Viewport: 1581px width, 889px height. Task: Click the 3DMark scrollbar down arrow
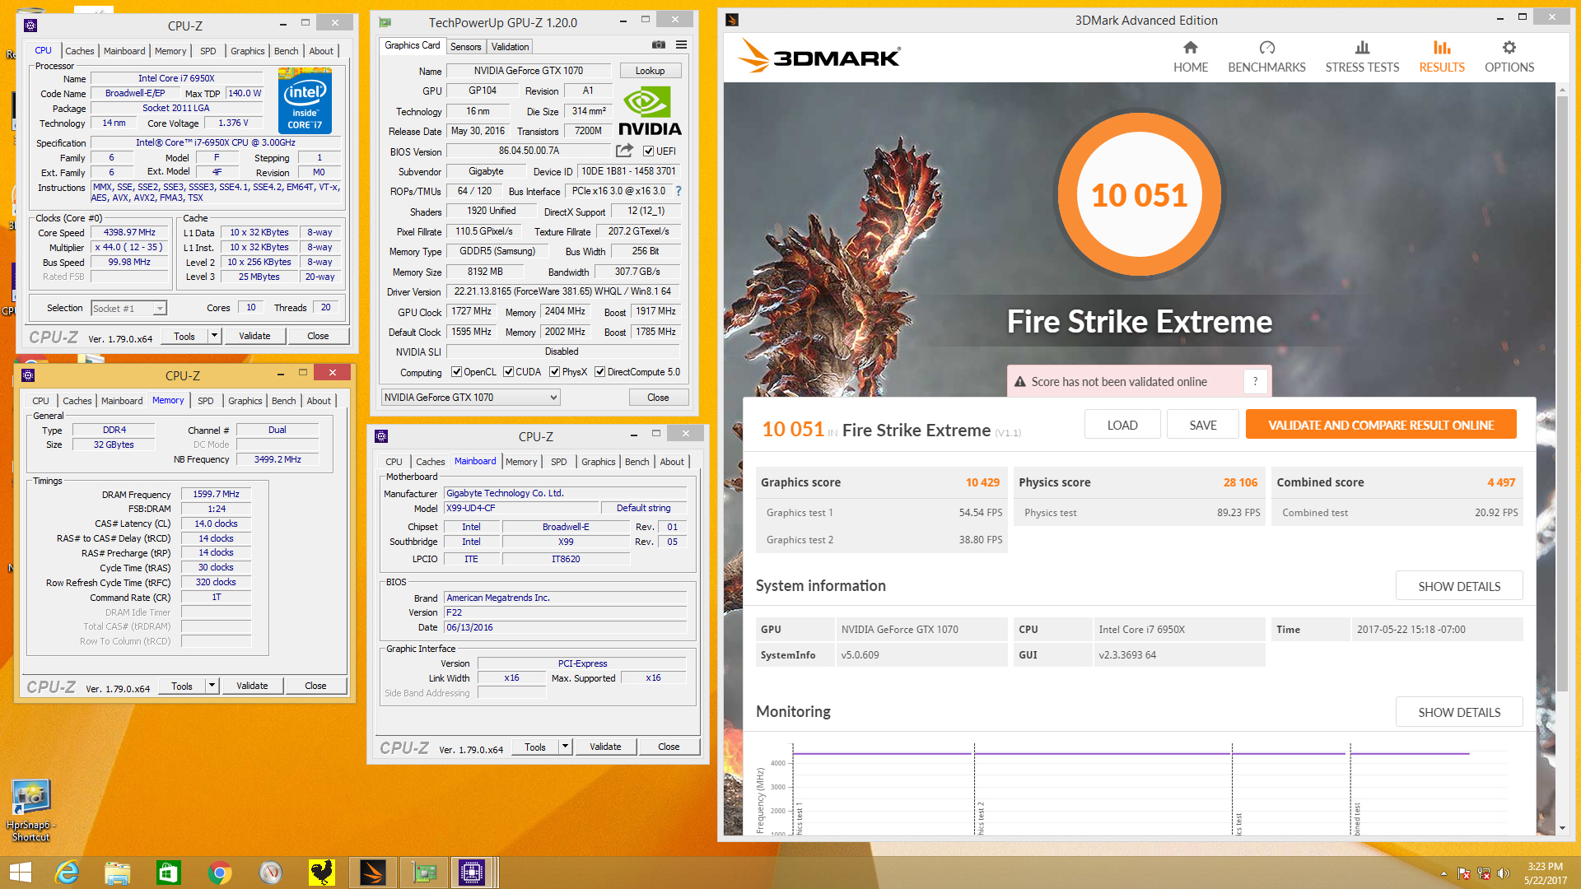(x=1562, y=829)
